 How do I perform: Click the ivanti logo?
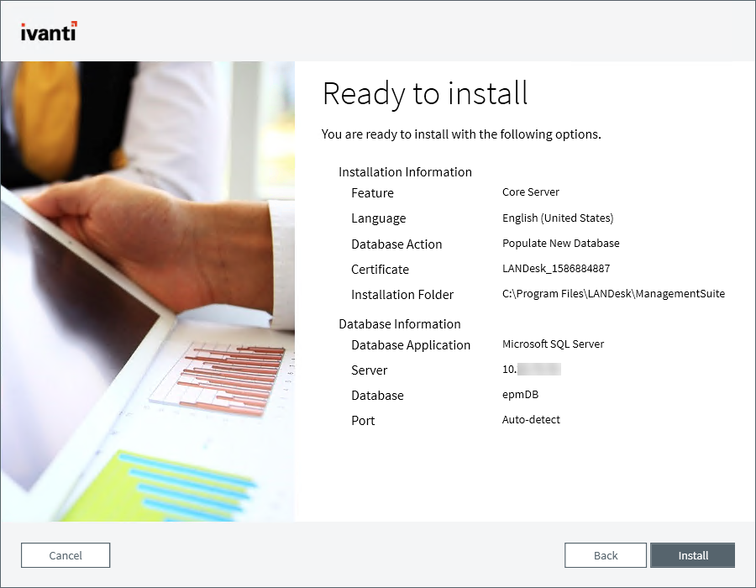click(x=47, y=31)
